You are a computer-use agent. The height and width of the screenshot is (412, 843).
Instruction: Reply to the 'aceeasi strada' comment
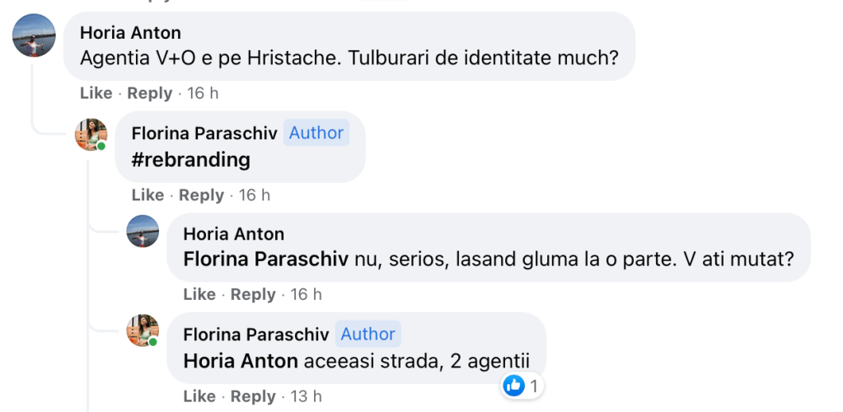(x=253, y=396)
